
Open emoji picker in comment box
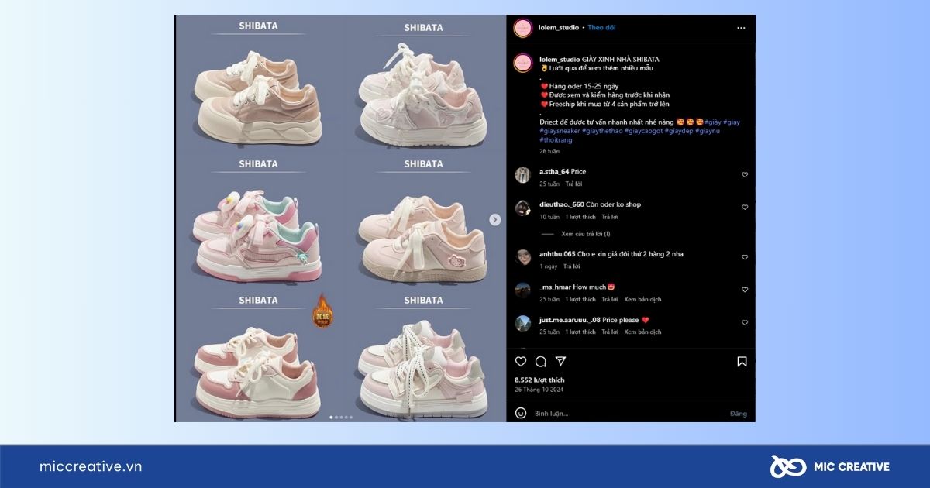click(521, 413)
